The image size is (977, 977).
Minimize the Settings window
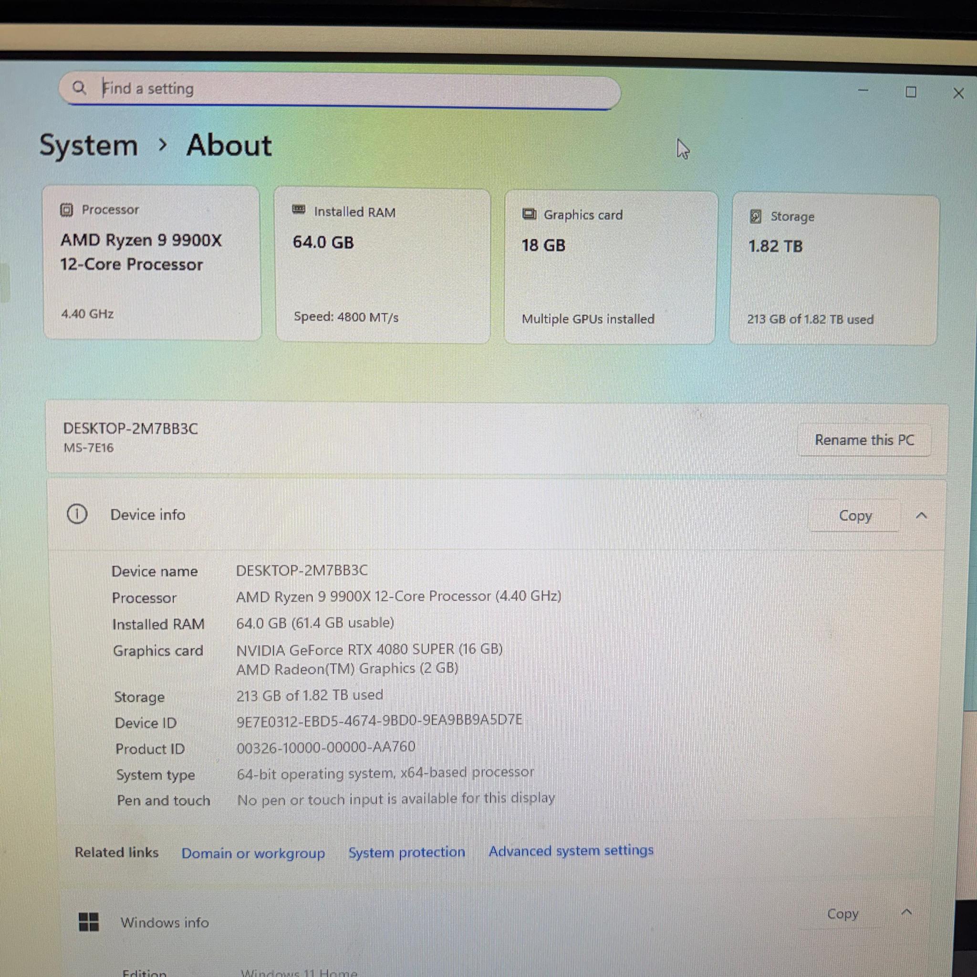pos(863,91)
